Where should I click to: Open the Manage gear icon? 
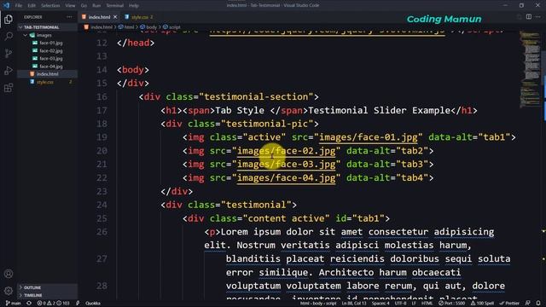(9, 291)
